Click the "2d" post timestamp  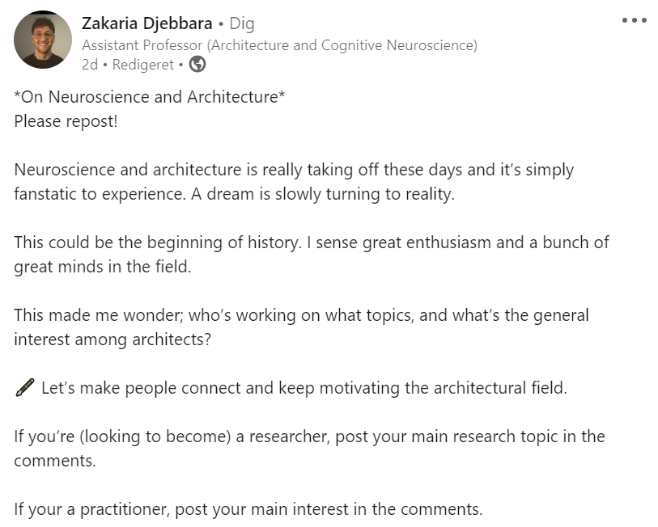coord(89,64)
